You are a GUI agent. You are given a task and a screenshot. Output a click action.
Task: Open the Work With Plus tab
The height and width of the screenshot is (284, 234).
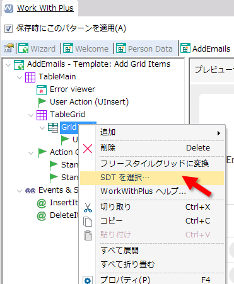point(39,8)
